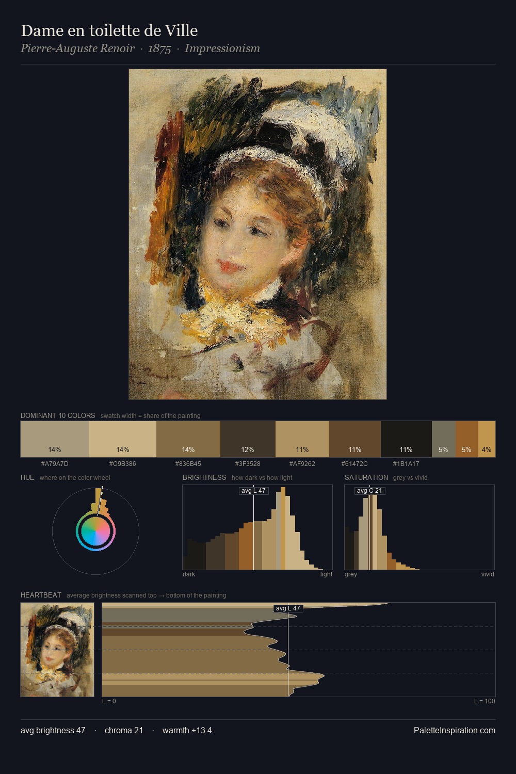516x774 pixels.
Task: Click the year '1875'
Action: [159, 49]
